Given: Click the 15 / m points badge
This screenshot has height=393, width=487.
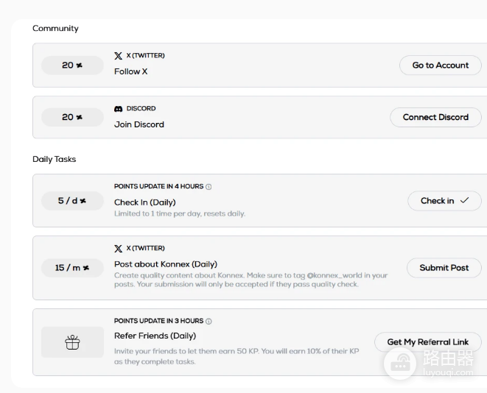Looking at the screenshot, I should point(72,268).
